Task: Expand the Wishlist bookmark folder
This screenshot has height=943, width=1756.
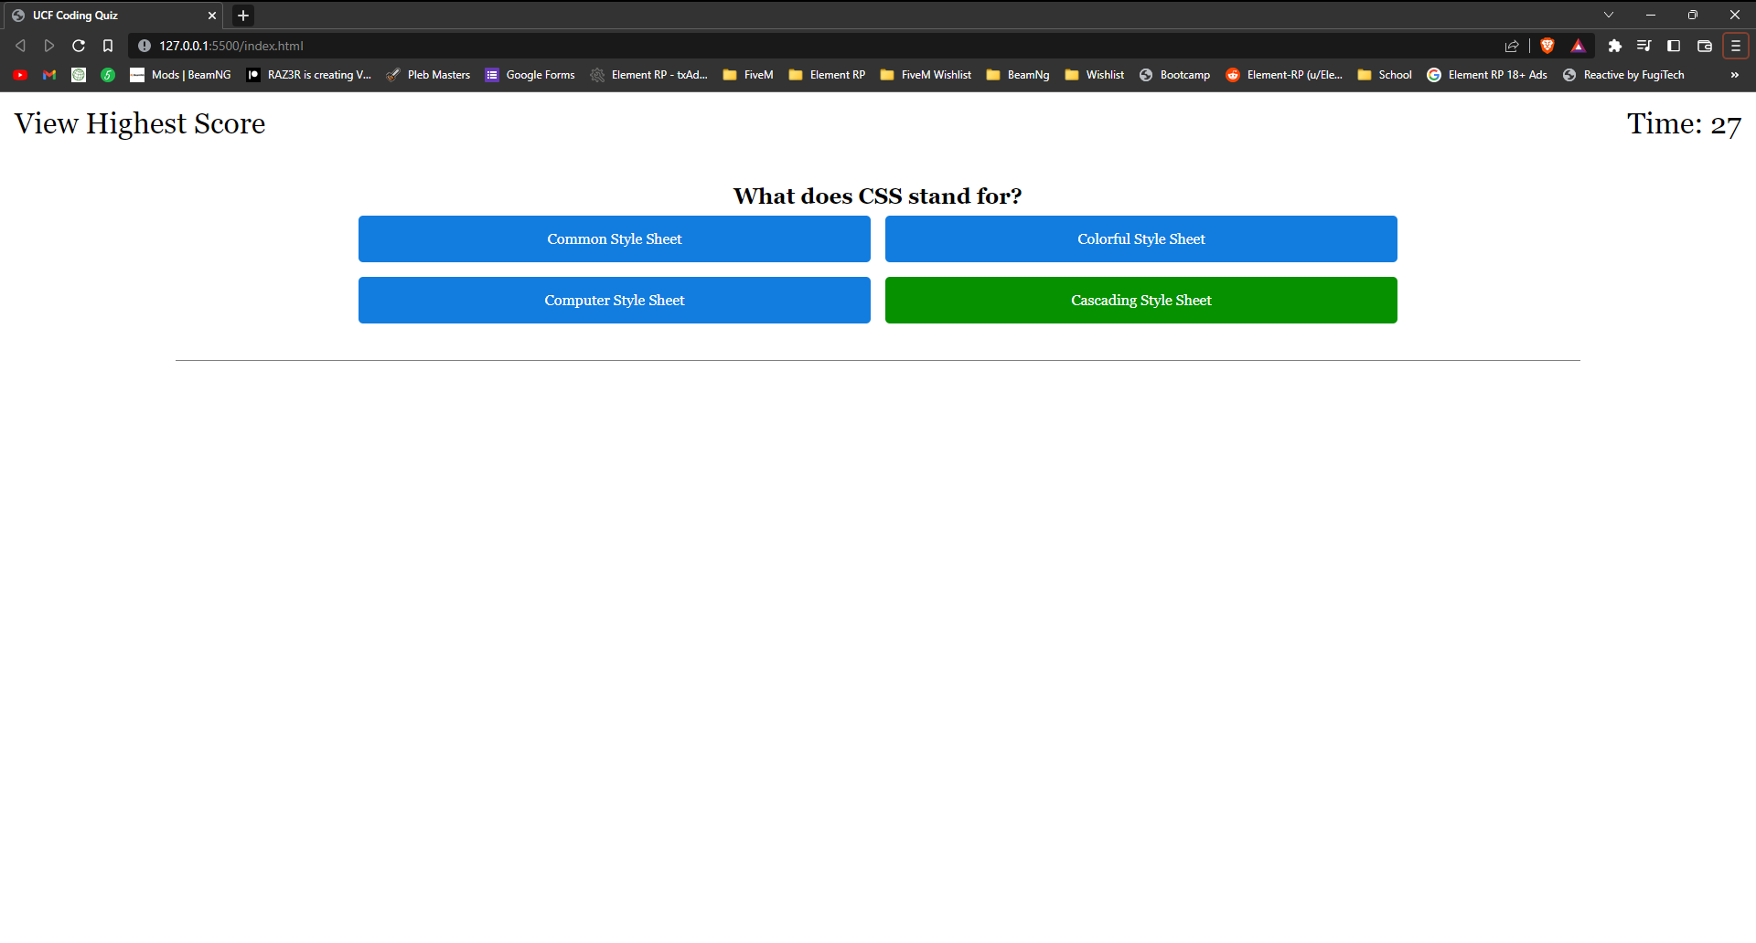Action: click(1095, 75)
